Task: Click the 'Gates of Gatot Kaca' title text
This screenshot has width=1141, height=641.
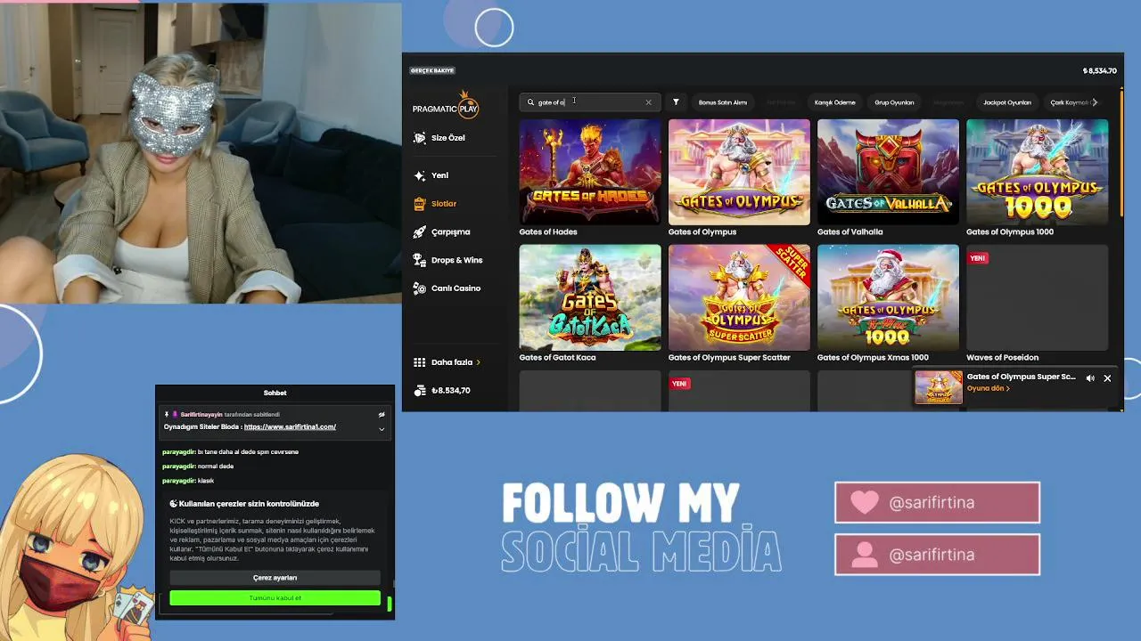Action: [557, 357]
